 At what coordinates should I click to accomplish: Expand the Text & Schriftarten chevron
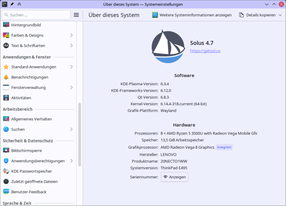tap(71, 45)
